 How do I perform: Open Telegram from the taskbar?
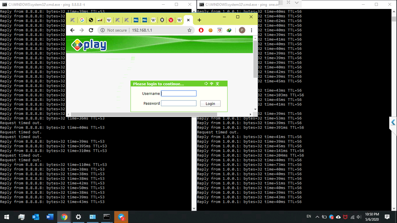(121, 217)
